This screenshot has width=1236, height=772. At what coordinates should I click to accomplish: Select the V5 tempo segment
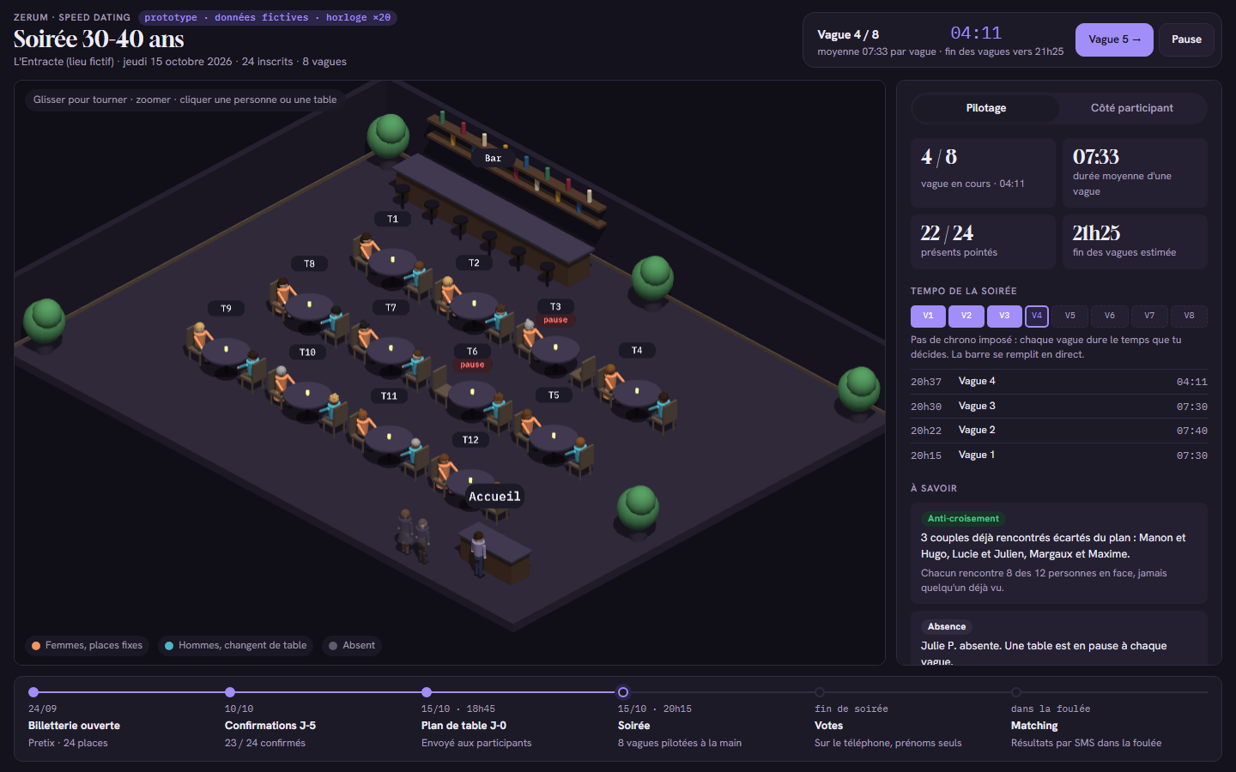(1070, 316)
